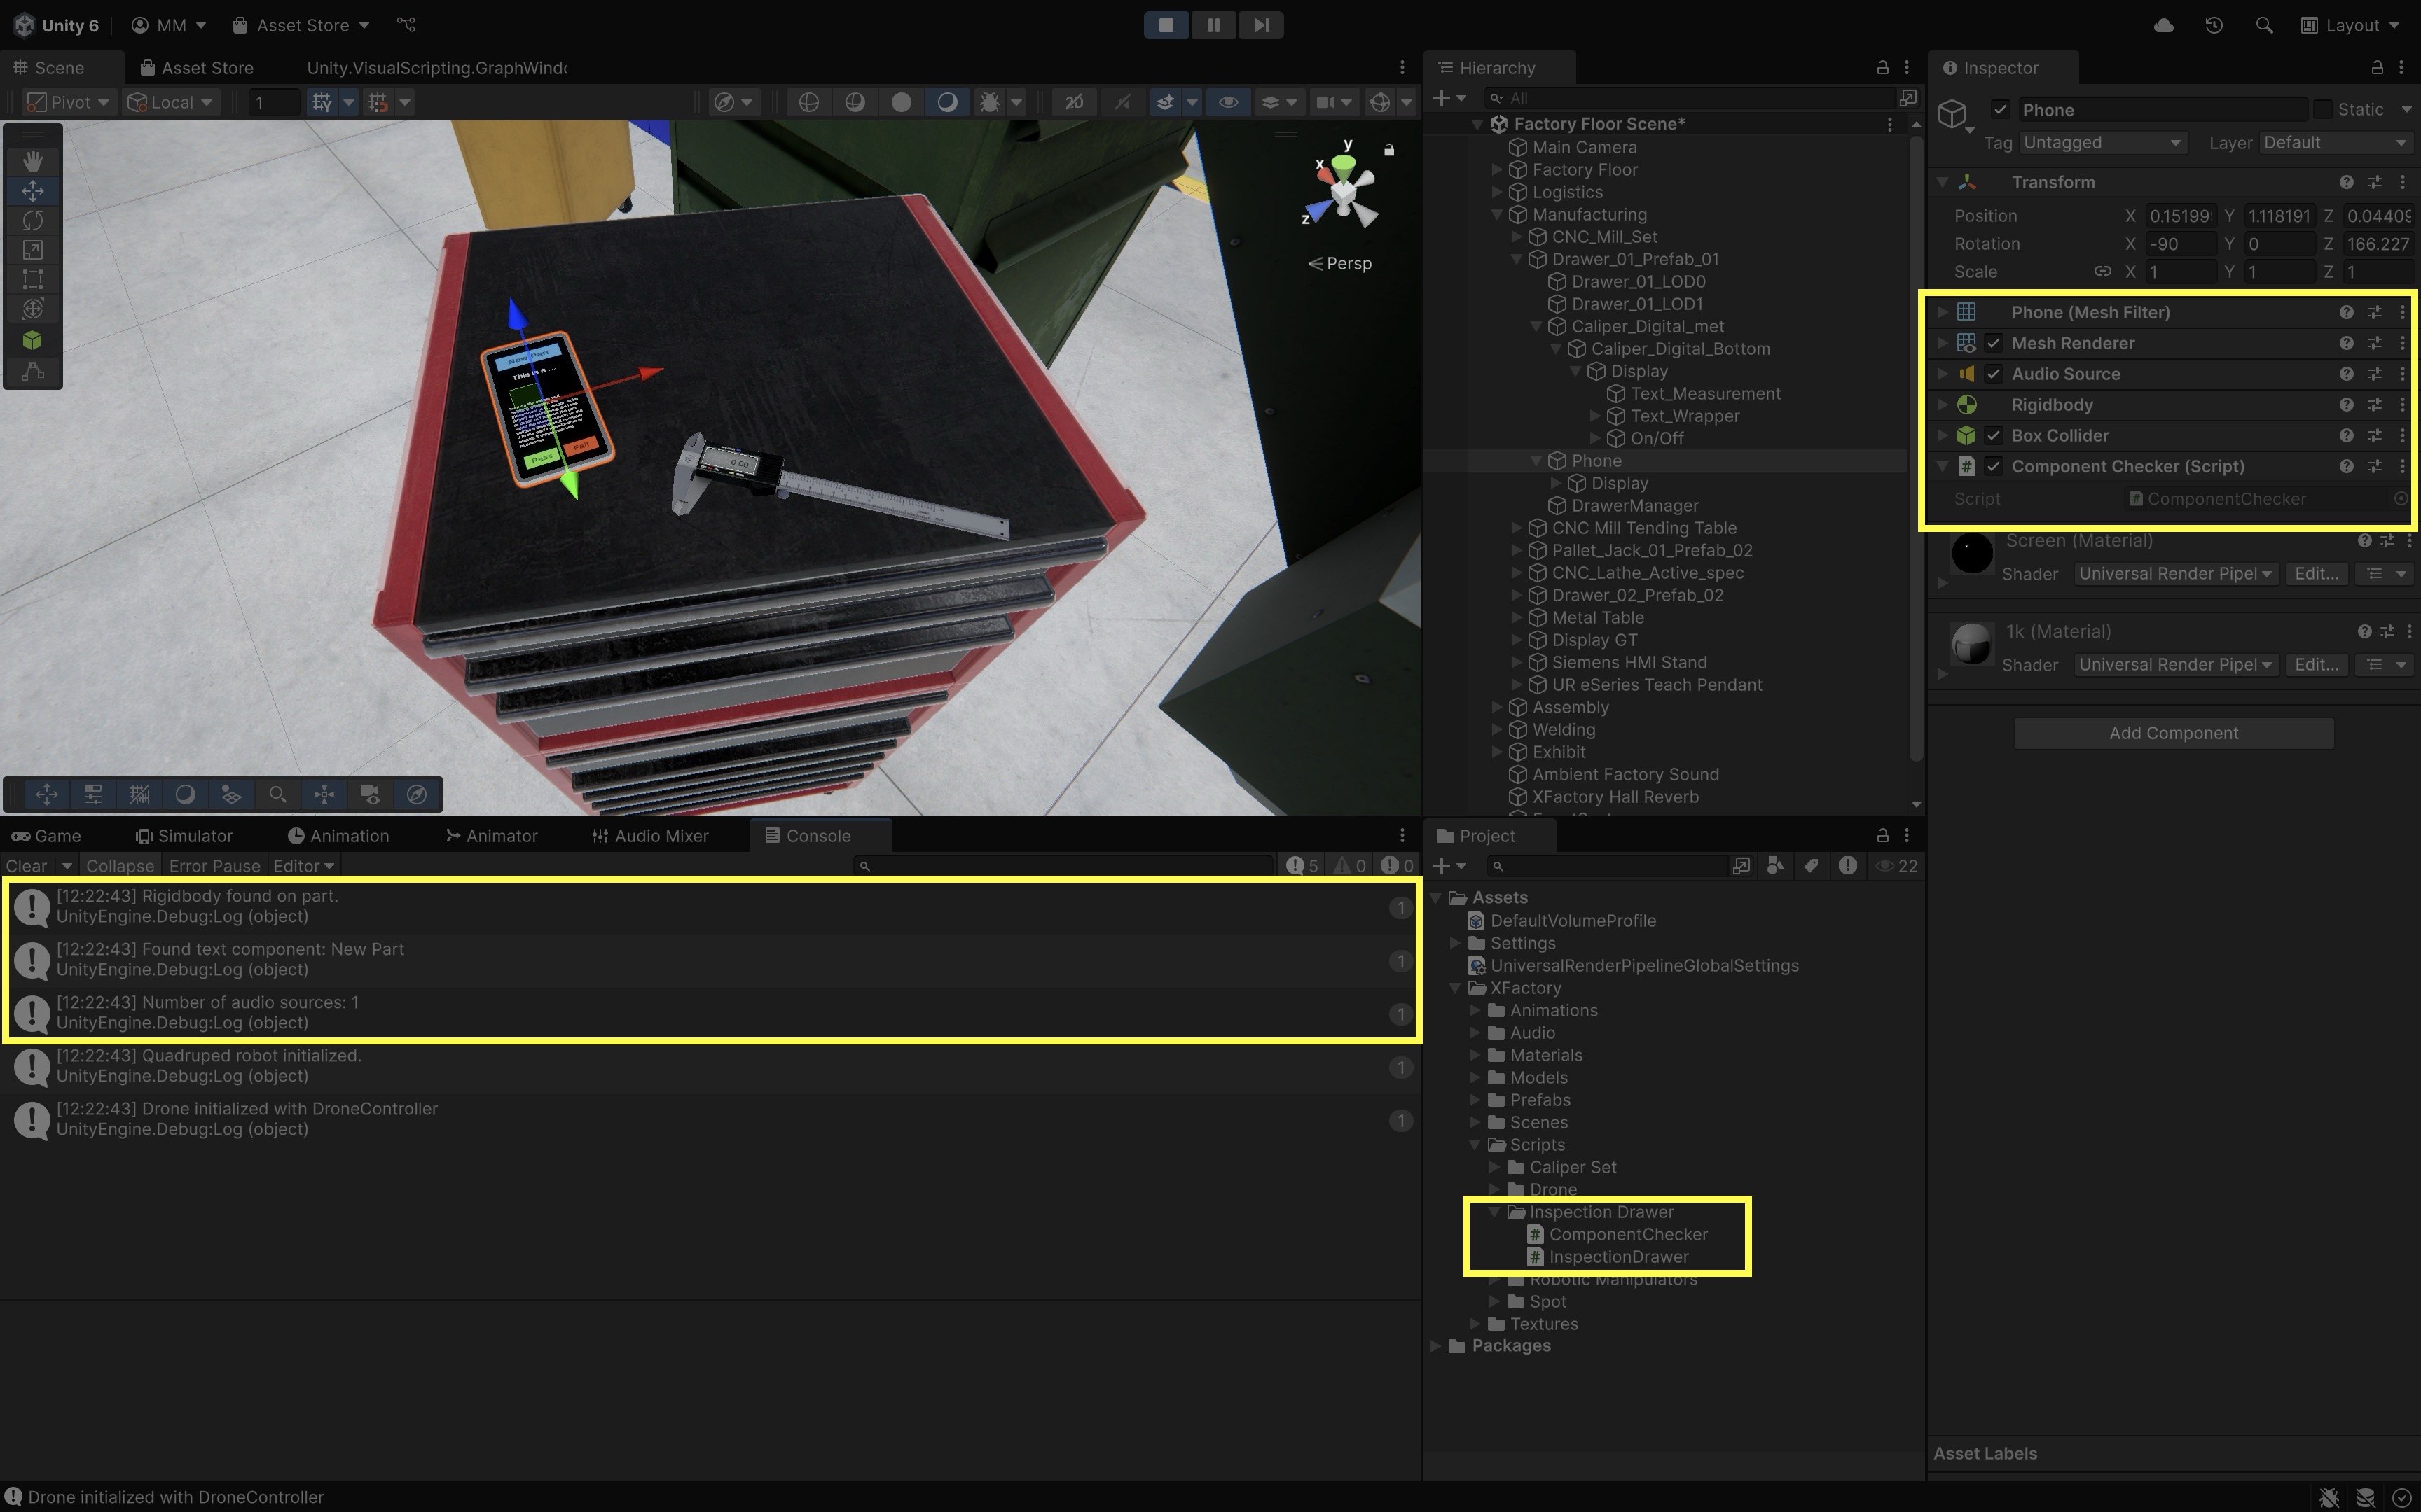Select the ComponentChecker script in Project
This screenshot has height=1512, width=2421.
tap(1627, 1234)
